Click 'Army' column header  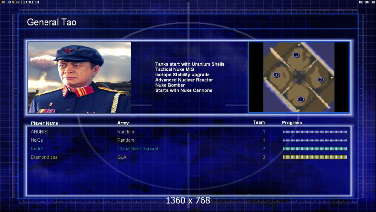point(123,123)
